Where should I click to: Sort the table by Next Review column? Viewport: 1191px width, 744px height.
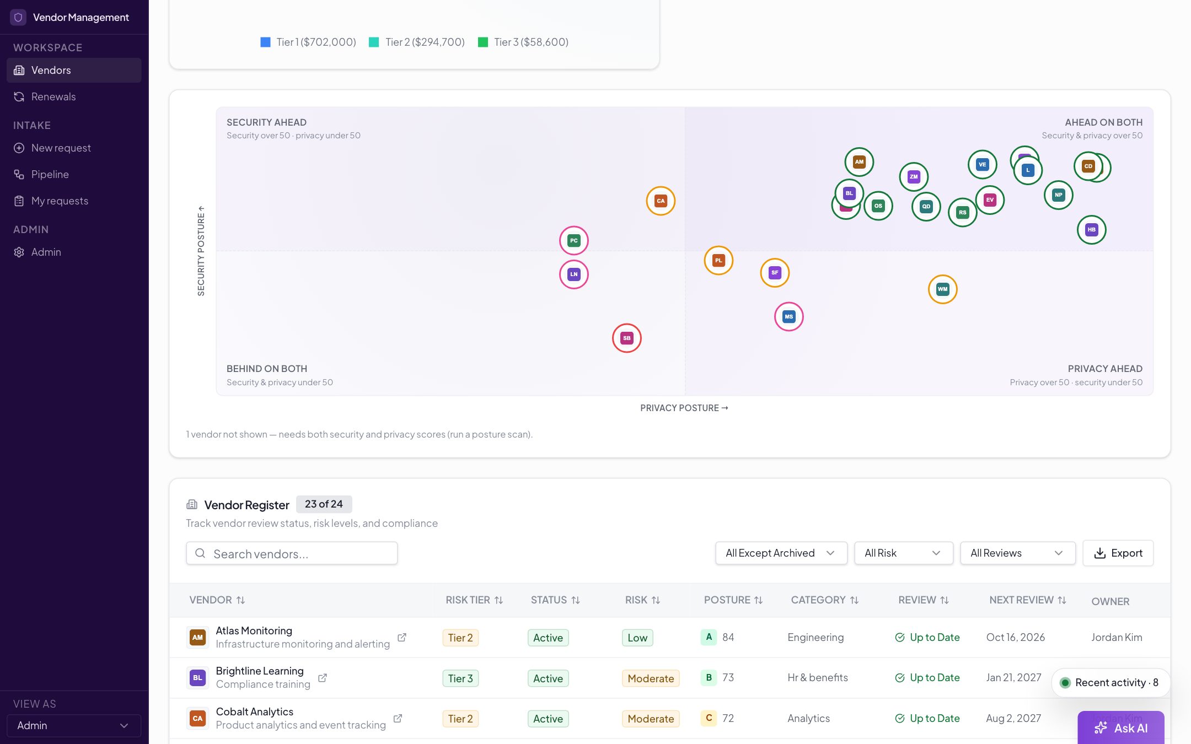pos(1028,600)
